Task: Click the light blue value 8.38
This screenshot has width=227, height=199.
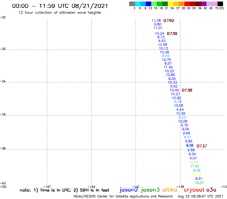Action: tap(178, 102)
